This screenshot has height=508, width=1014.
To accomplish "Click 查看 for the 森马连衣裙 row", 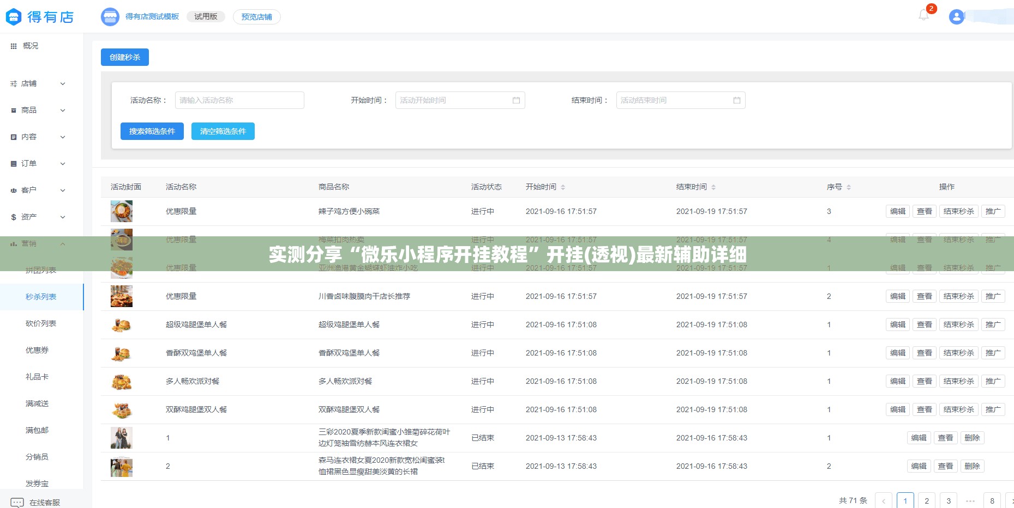I will click(x=945, y=466).
